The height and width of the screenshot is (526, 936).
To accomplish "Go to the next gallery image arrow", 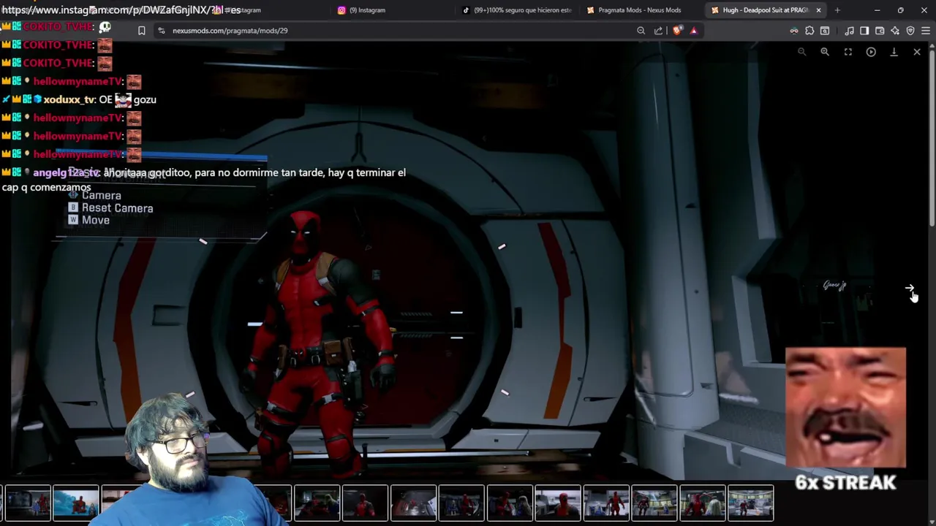I will [x=910, y=289].
